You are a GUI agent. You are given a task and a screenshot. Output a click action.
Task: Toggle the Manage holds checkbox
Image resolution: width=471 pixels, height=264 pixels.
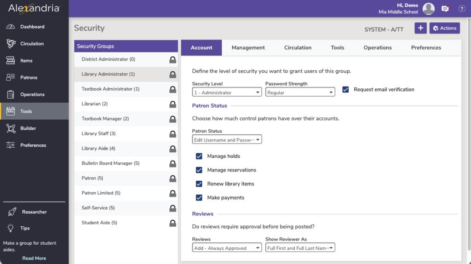pyautogui.click(x=199, y=156)
